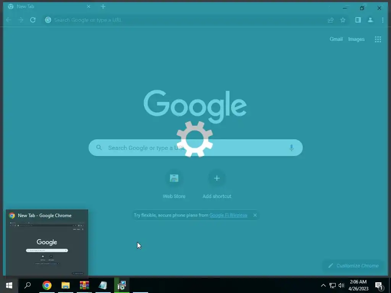Share this page using the share icon

point(331,20)
